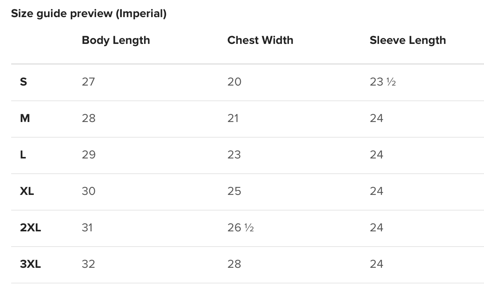Screen dimensions: 484x305
Task: Click the XL chest width value 25
Action: tap(234, 191)
